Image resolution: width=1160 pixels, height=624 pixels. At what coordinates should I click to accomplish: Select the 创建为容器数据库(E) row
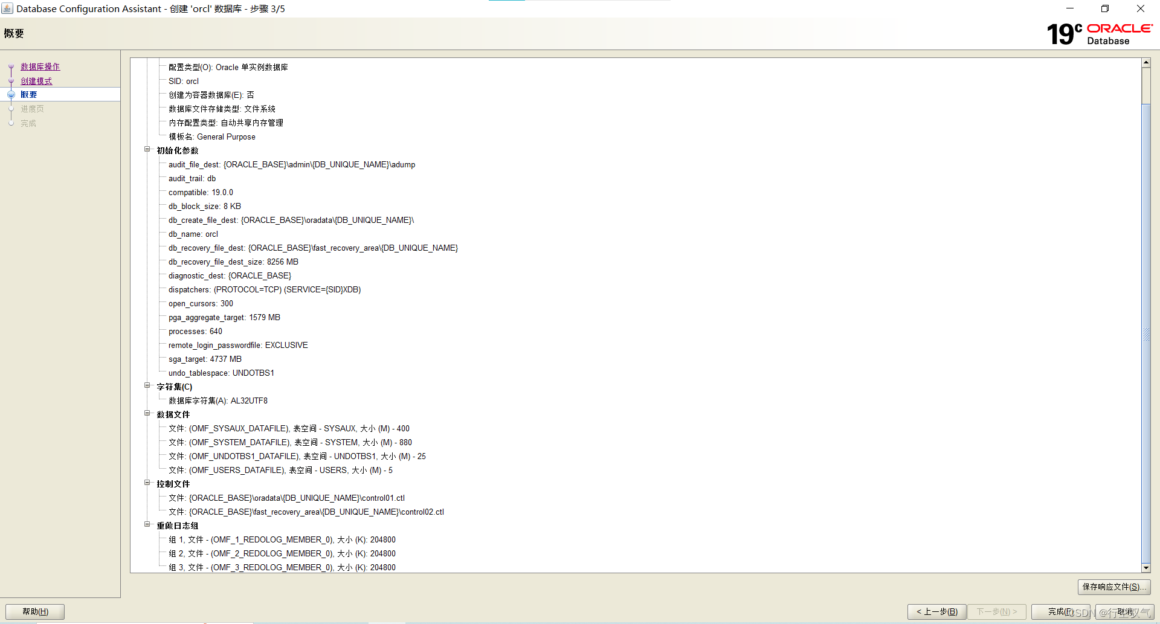point(211,95)
